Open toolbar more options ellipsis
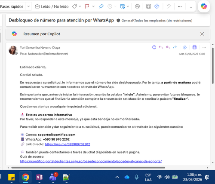This screenshot has height=184, width=215. click(x=180, y=6)
